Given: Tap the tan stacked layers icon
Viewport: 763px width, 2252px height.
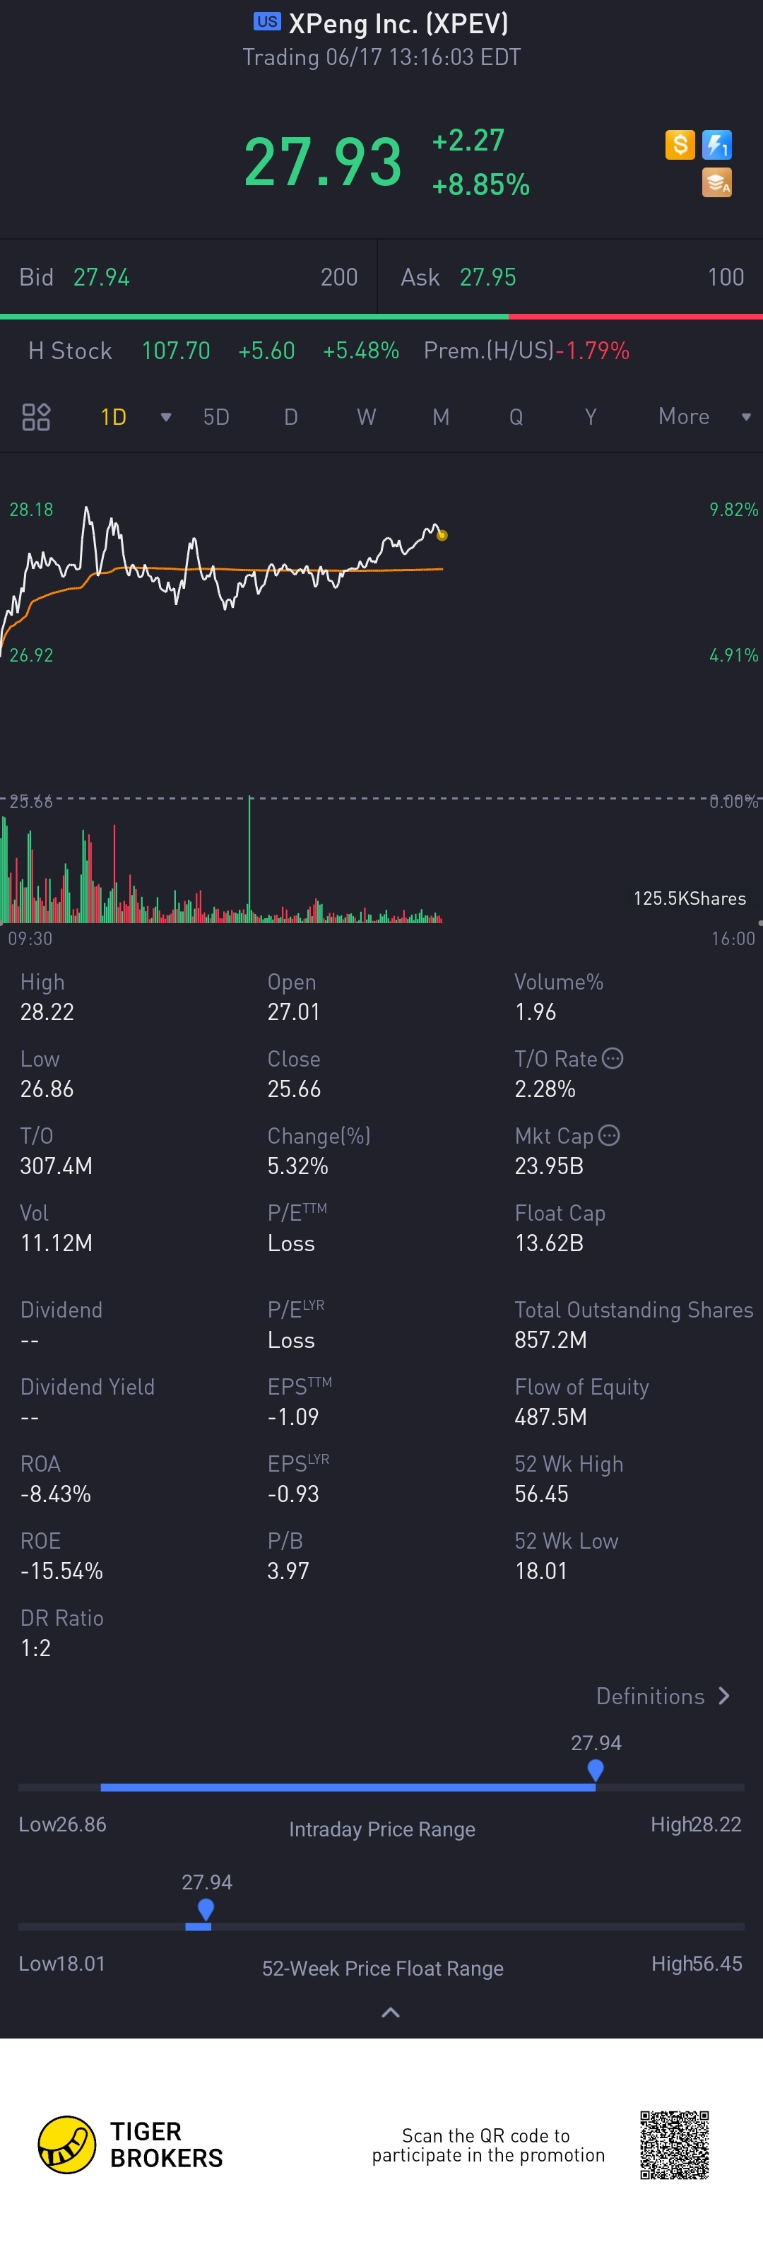Looking at the screenshot, I should (716, 182).
